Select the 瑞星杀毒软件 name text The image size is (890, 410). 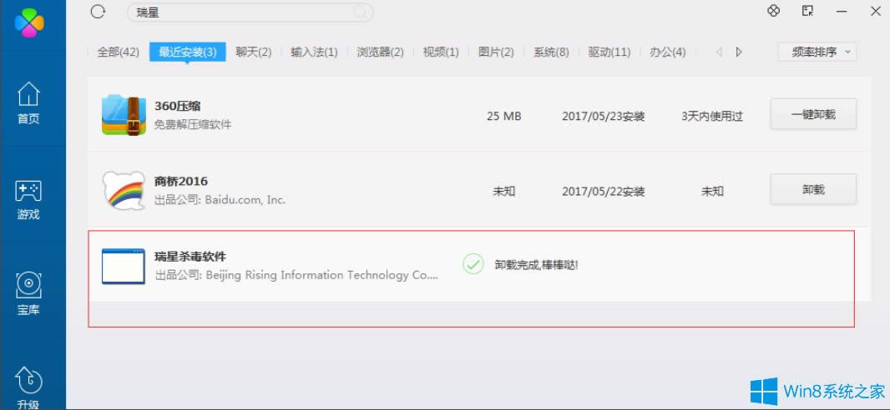pos(190,257)
